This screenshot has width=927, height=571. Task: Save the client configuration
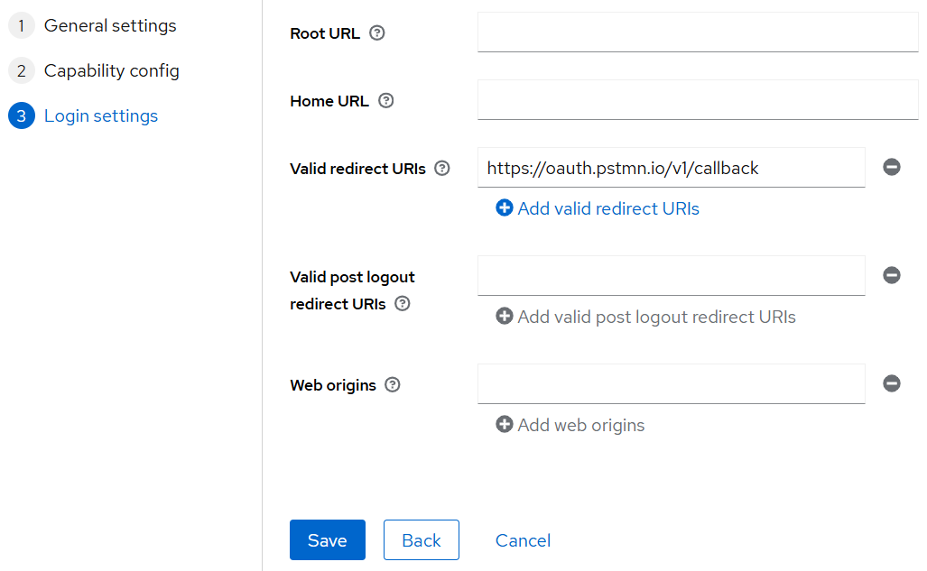[327, 539]
